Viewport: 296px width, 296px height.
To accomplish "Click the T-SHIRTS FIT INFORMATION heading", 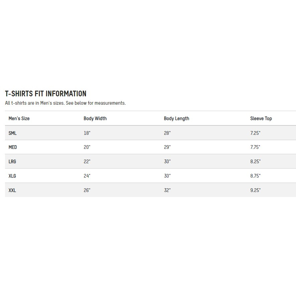I will (45, 94).
